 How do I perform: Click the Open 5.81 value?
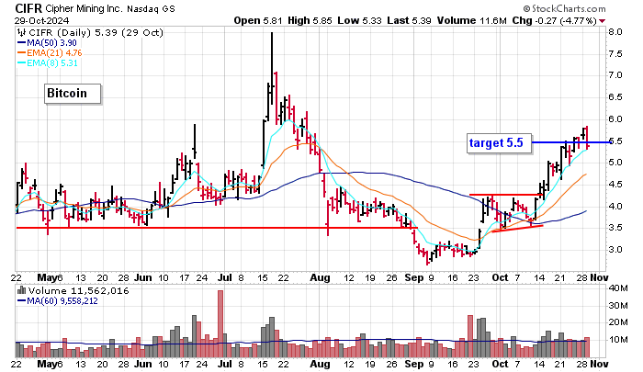pos(258,20)
